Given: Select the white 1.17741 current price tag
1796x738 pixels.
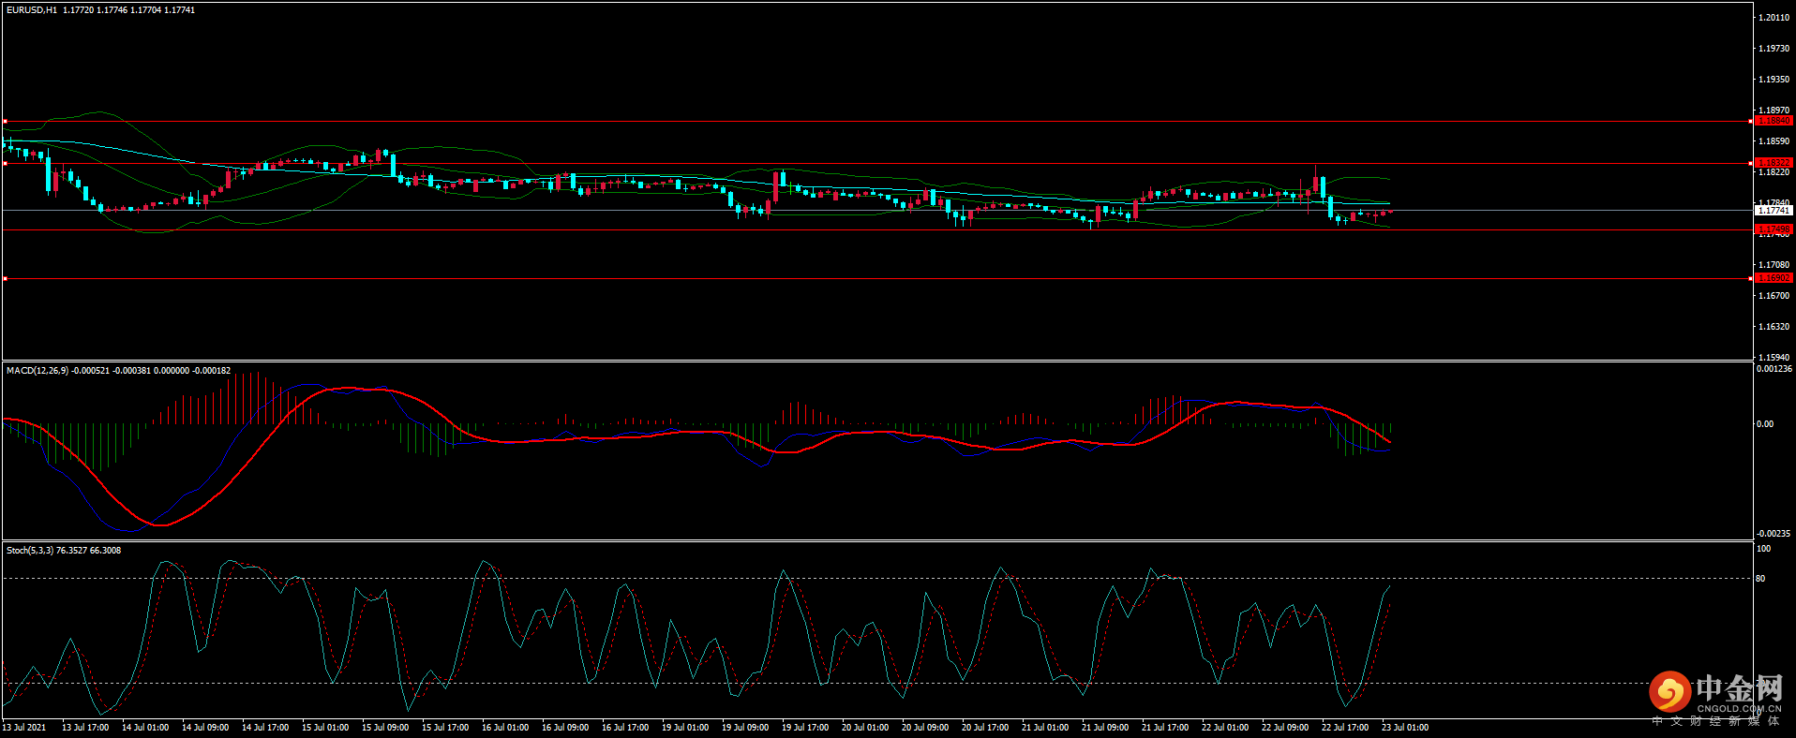Looking at the screenshot, I should [1773, 211].
